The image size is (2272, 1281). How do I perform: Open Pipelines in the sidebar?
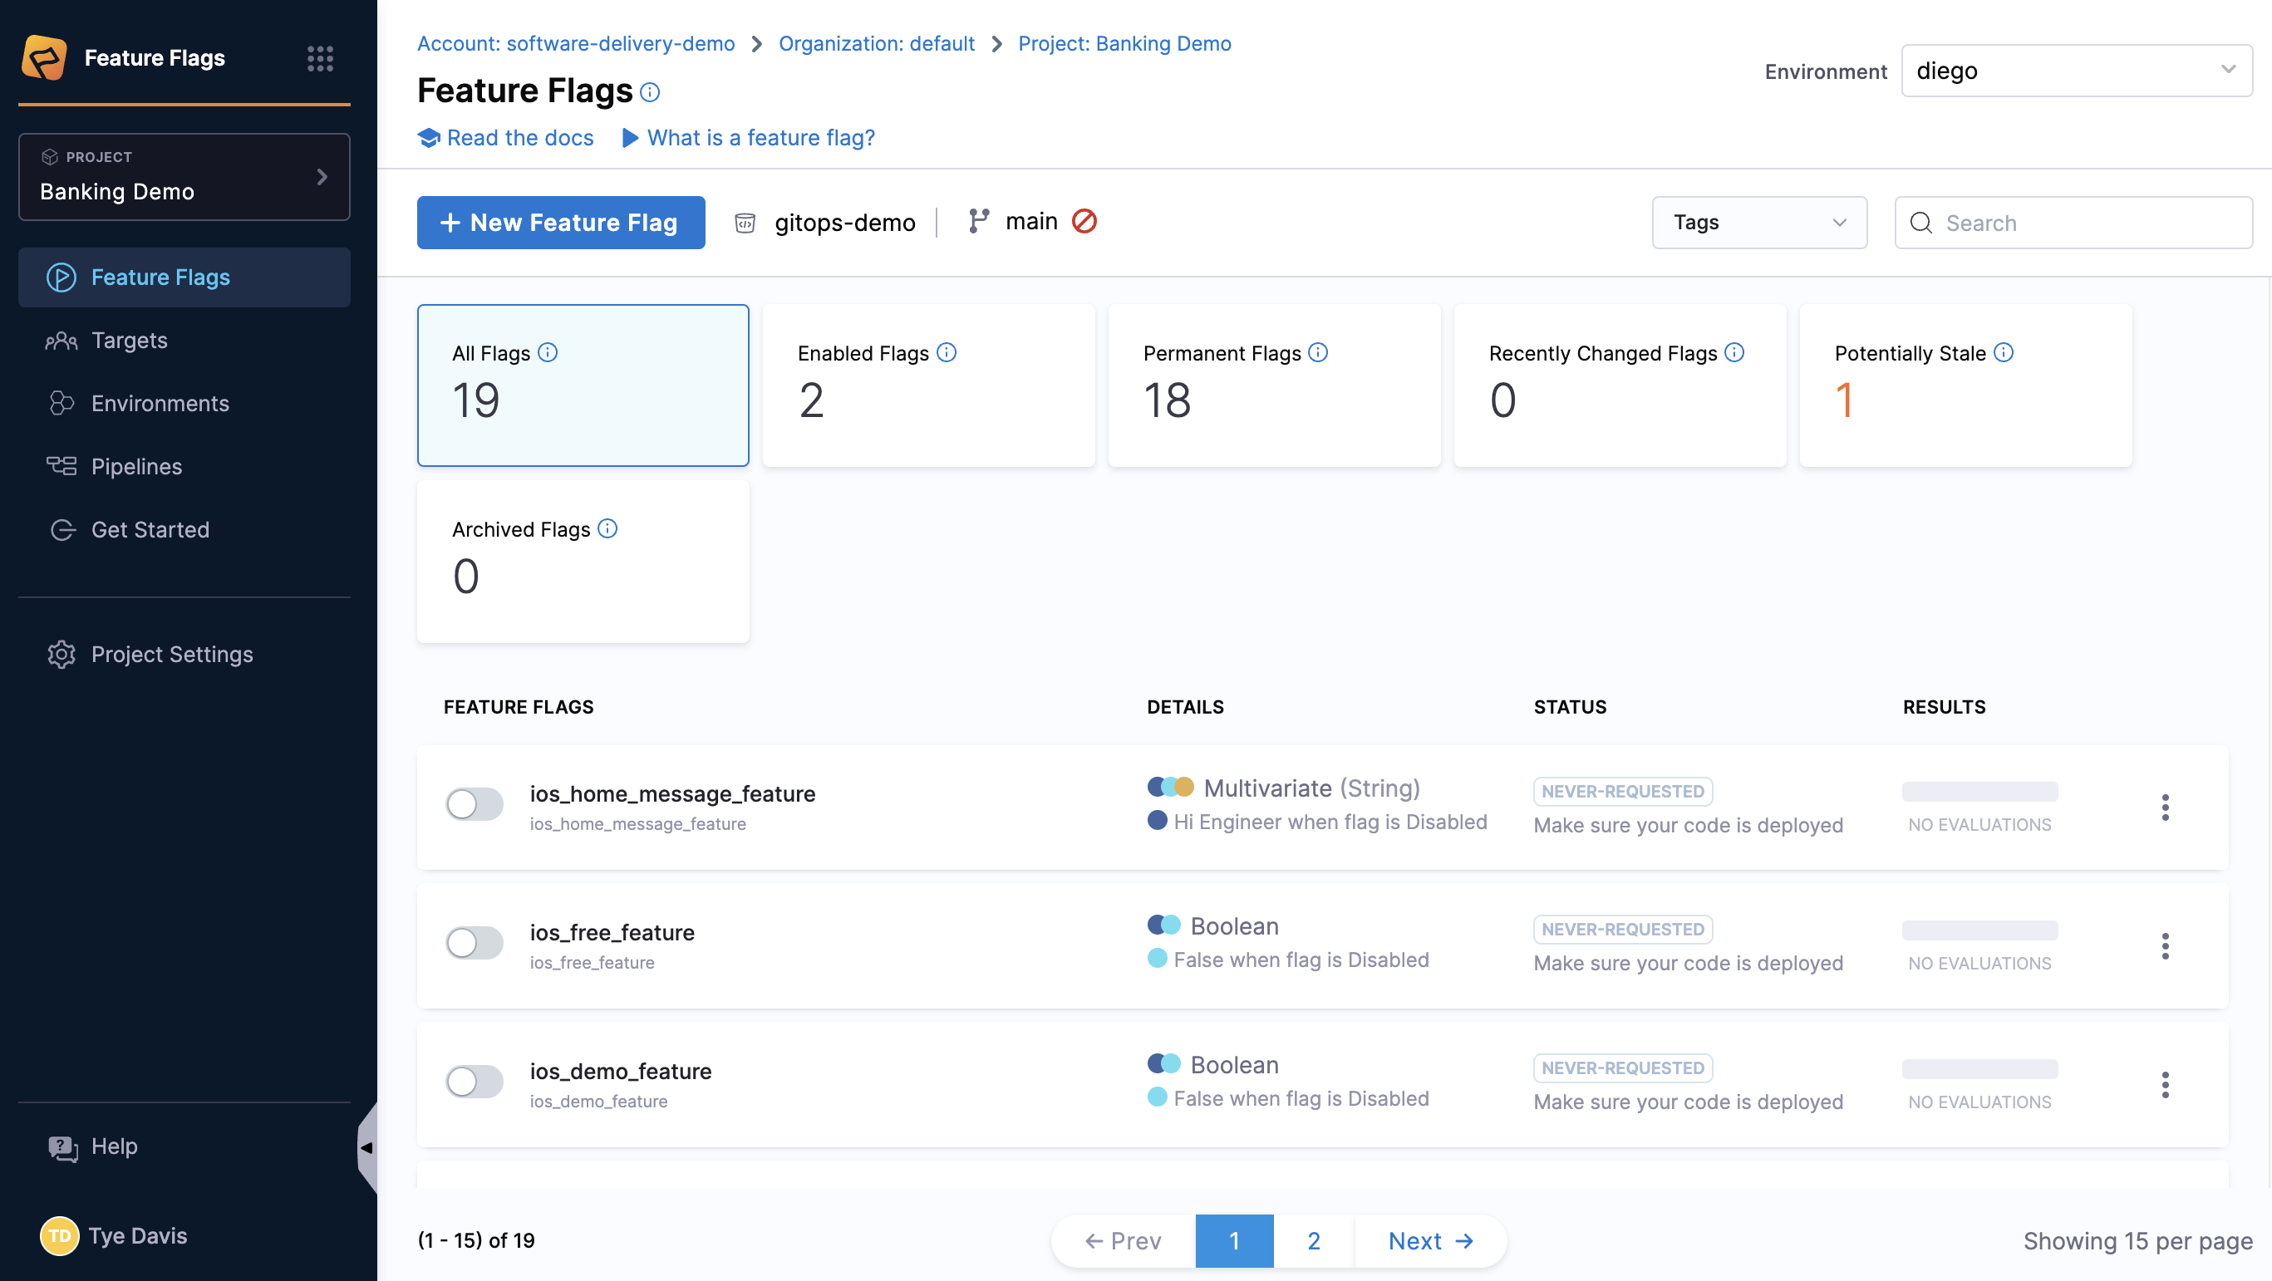coord(184,466)
